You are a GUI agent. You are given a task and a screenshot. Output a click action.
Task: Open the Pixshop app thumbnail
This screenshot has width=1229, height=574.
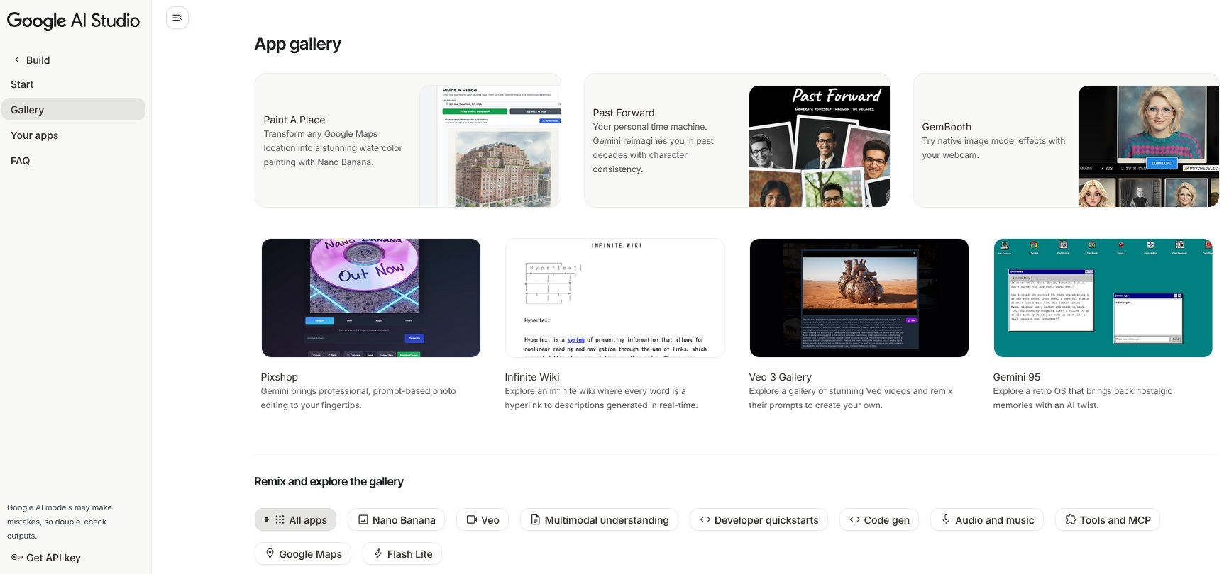click(x=370, y=298)
